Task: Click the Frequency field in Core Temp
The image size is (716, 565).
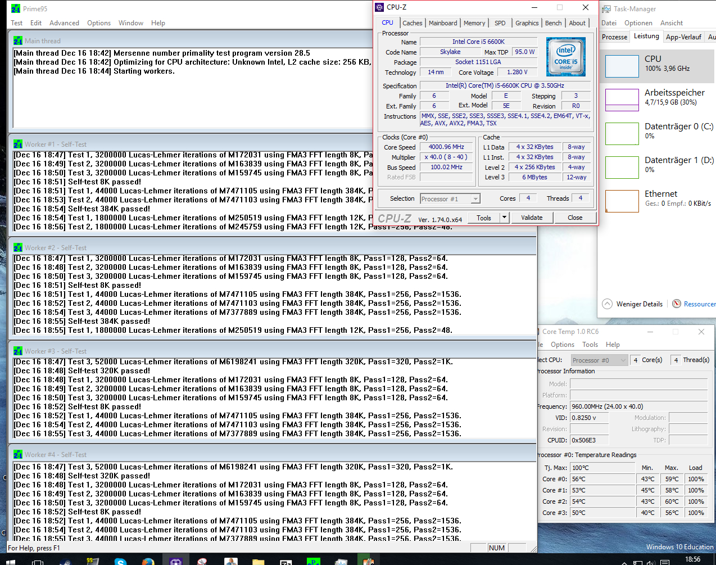Action: point(638,406)
